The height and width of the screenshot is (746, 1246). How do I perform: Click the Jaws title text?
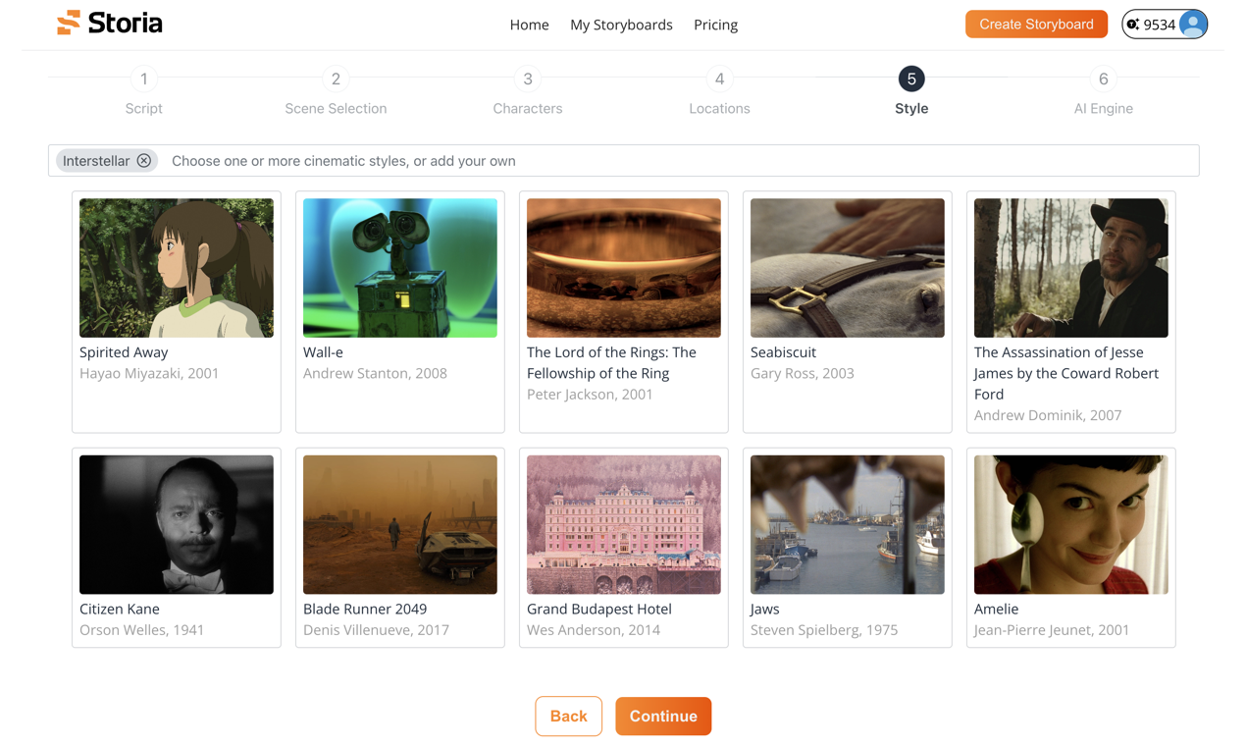[x=765, y=609]
